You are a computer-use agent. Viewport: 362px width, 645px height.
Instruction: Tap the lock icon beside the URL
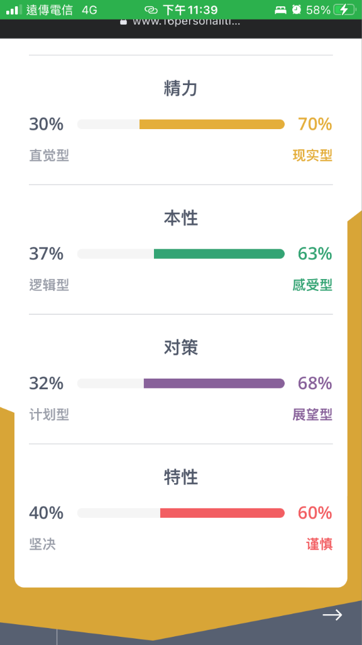[x=123, y=22]
